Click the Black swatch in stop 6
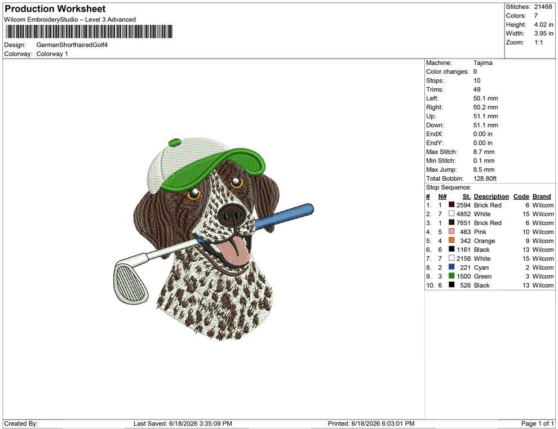 [x=451, y=249]
